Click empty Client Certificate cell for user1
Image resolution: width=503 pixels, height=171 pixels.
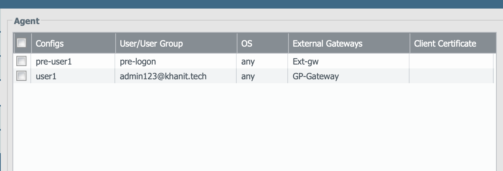point(451,76)
